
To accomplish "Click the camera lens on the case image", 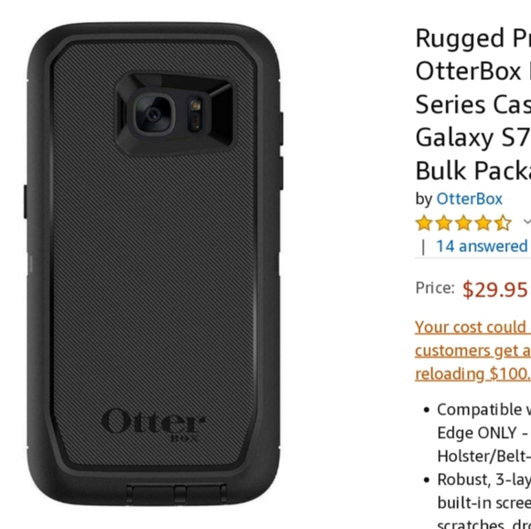I will (x=155, y=114).
